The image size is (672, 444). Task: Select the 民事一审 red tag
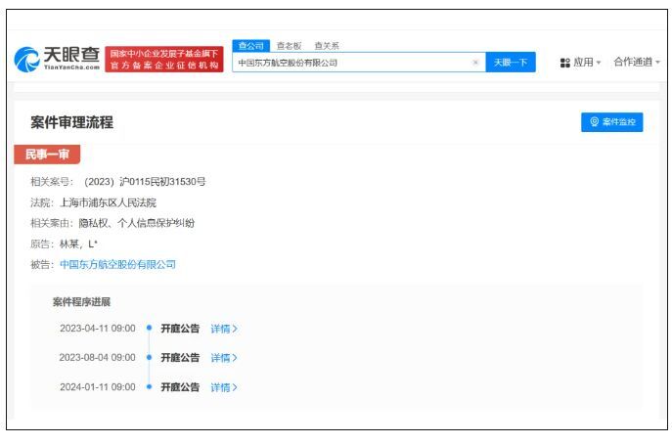click(47, 155)
